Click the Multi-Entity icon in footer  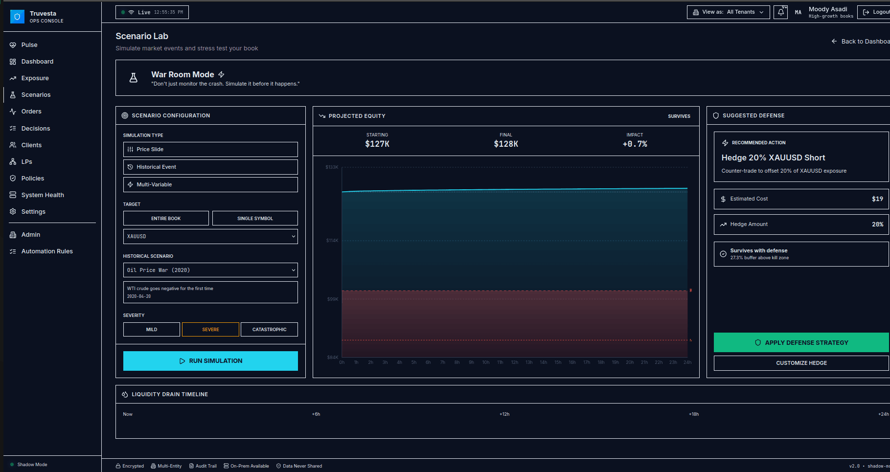pyautogui.click(x=153, y=466)
